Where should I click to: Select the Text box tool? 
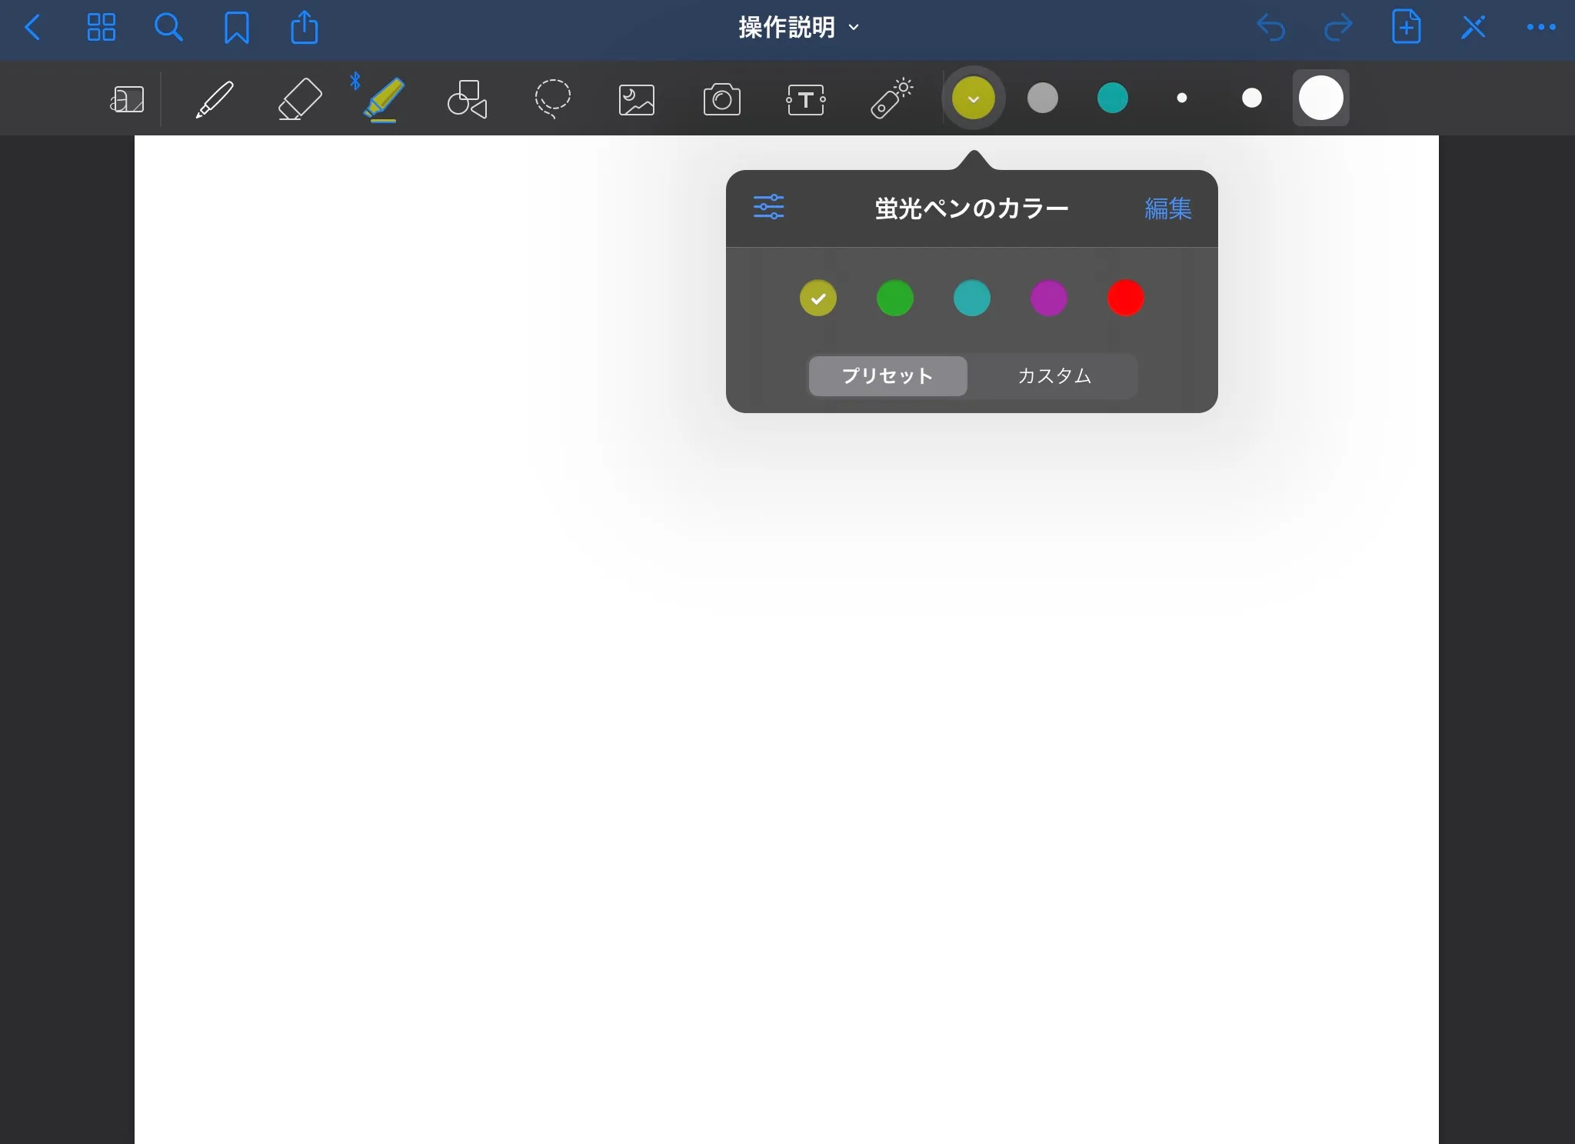[x=805, y=99]
